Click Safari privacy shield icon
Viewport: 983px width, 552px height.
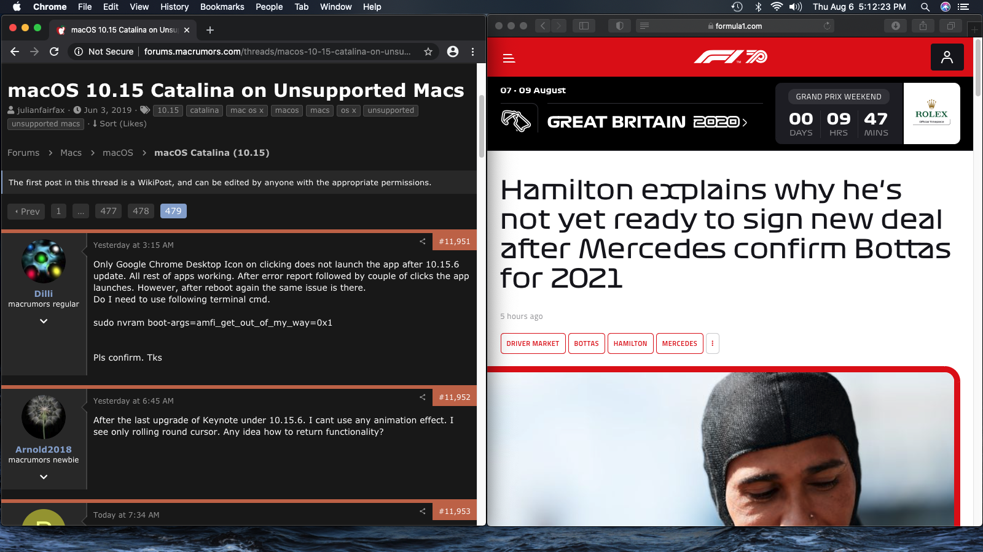click(619, 26)
